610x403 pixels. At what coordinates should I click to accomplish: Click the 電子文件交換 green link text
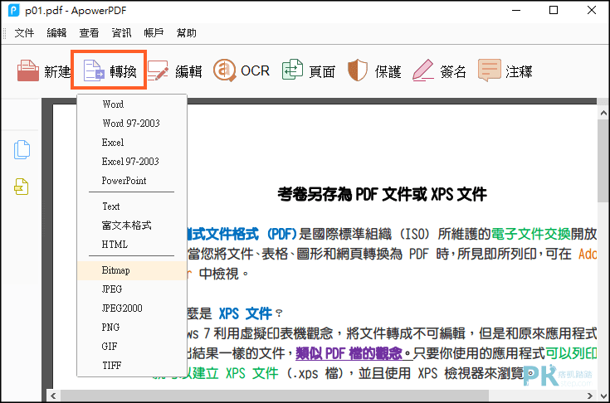click(530, 234)
